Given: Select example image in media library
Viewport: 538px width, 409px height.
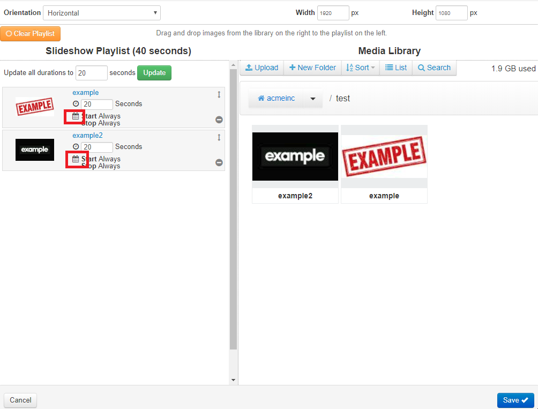Looking at the screenshot, I should tap(384, 157).
